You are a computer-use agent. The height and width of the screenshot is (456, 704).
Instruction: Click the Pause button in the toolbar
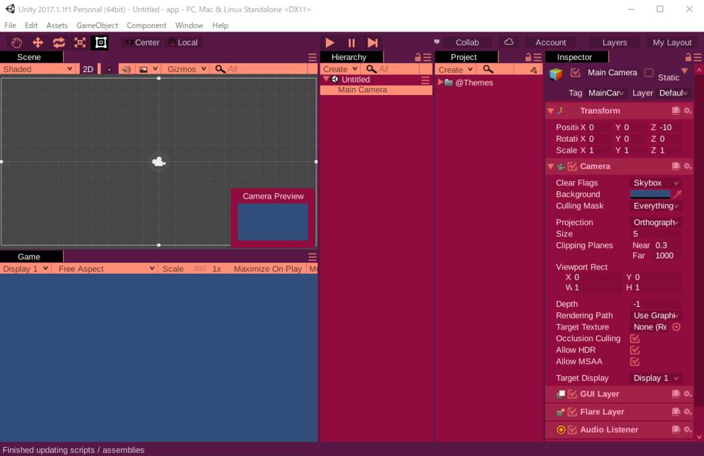click(x=351, y=42)
